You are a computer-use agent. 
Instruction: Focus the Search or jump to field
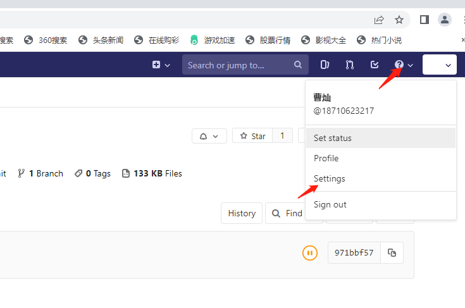(245, 65)
